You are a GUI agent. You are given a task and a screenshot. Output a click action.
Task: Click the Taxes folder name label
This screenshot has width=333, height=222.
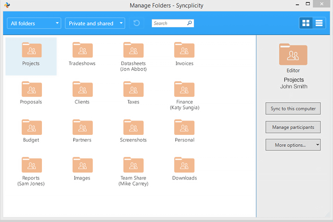(x=133, y=102)
